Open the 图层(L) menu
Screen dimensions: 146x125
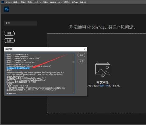(x=30, y=2)
